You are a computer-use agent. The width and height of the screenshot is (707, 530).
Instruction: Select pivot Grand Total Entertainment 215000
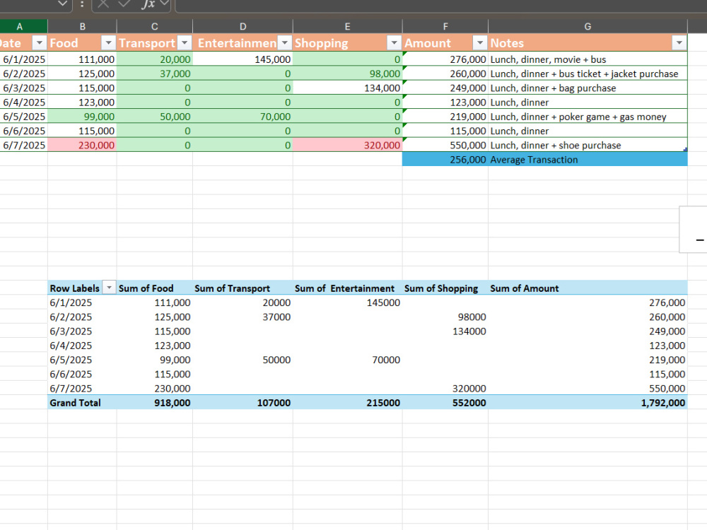[347, 403]
